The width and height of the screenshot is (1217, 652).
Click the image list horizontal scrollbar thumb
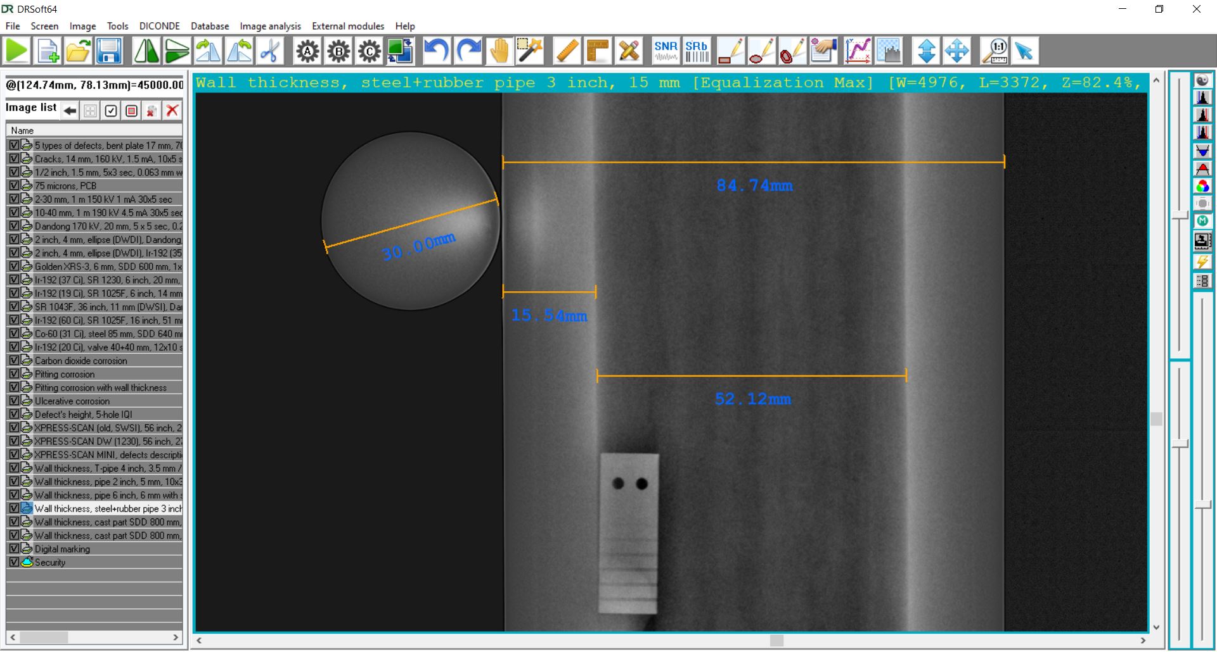click(43, 637)
